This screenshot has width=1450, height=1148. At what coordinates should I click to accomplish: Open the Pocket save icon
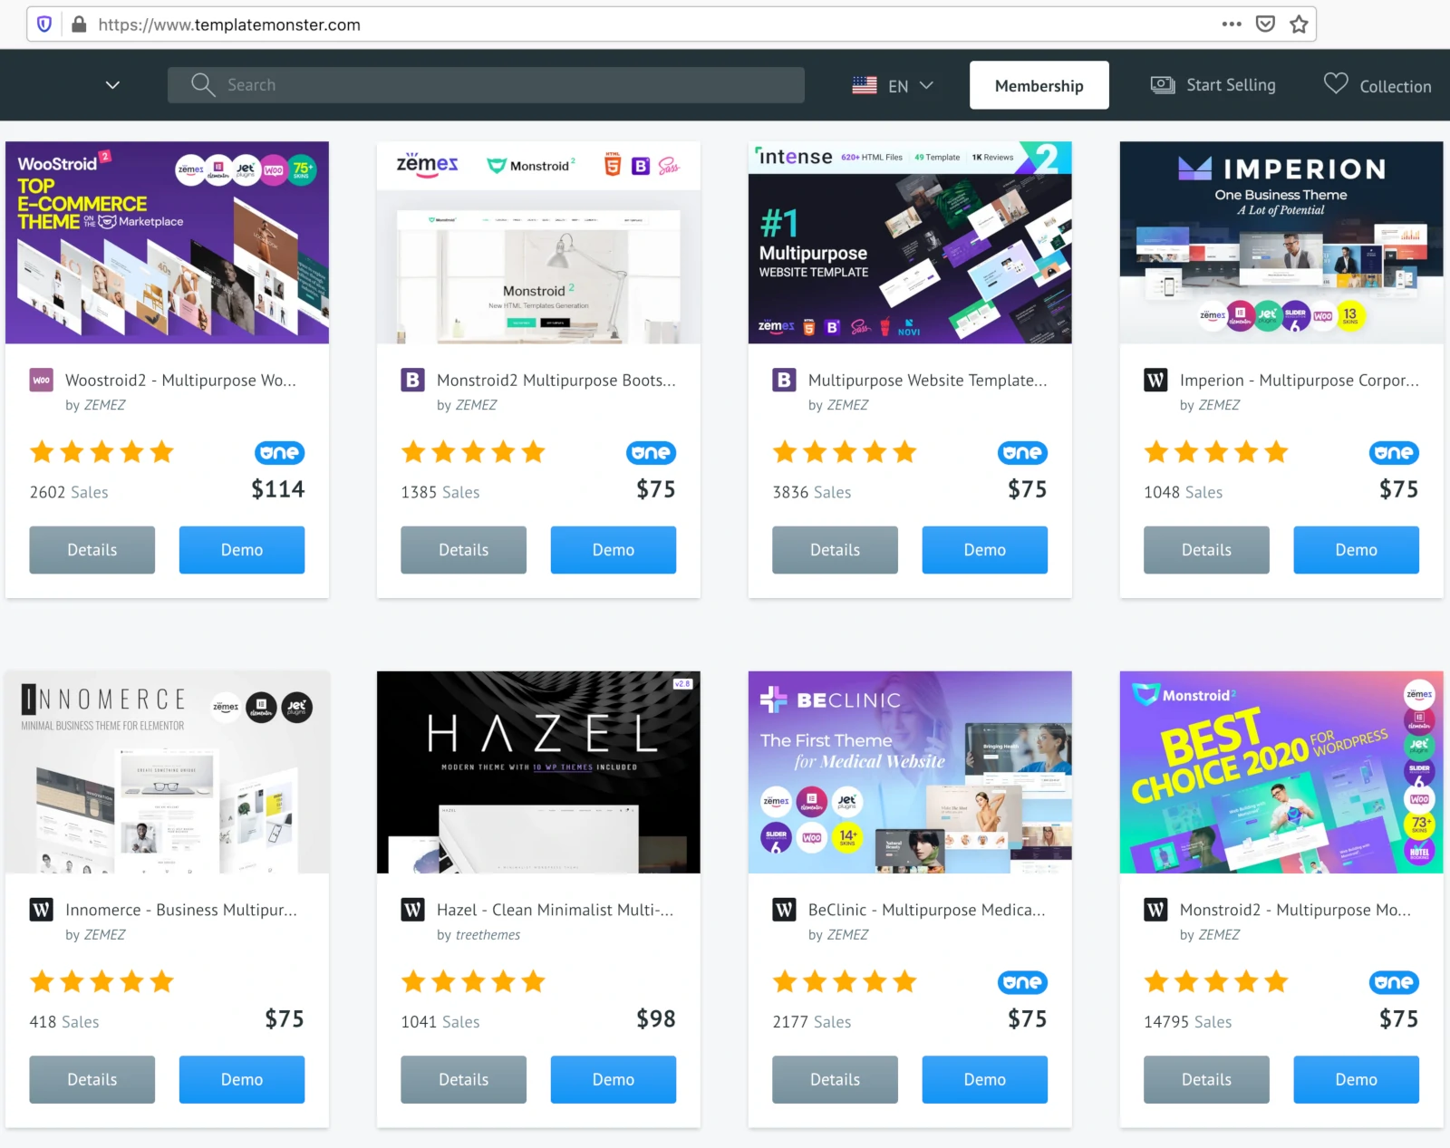point(1265,24)
